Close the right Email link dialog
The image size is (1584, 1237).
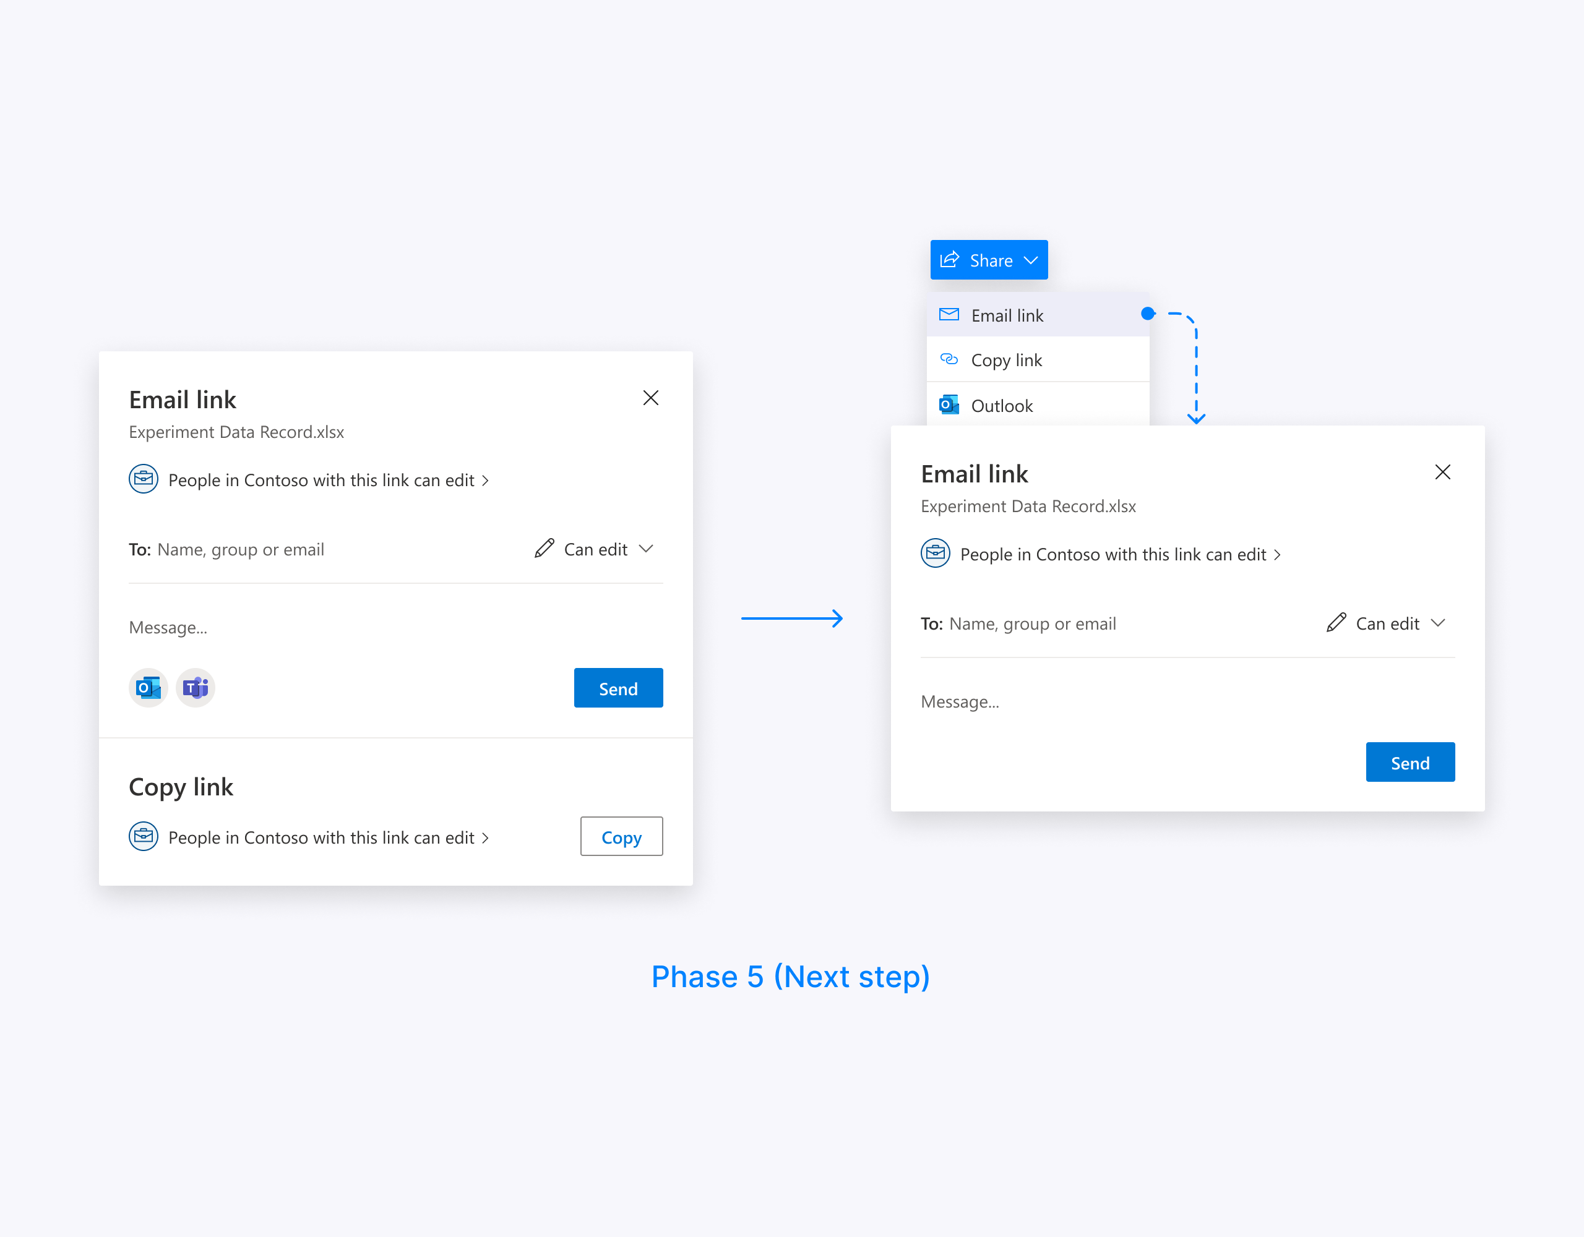coord(1442,472)
